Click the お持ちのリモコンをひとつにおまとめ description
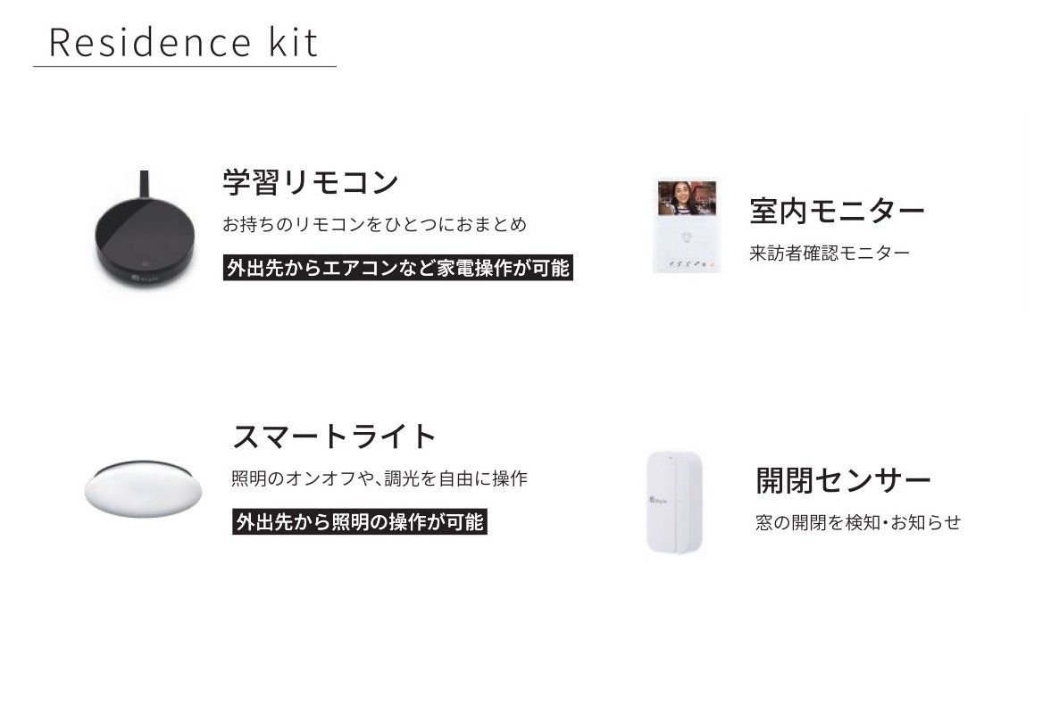Screen dimensions: 1051x715 pyautogui.click(x=374, y=225)
